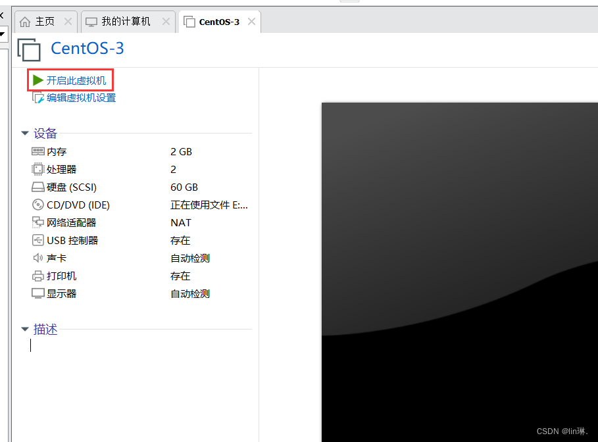Collapse the 描述 section
The image size is (598, 442).
coord(25,329)
